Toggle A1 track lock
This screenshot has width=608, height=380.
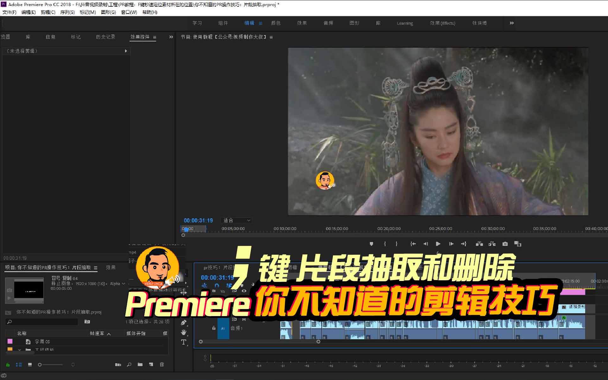214,328
